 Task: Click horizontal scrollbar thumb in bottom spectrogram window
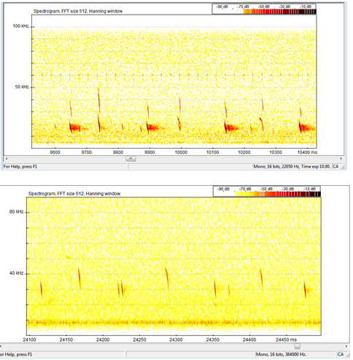(x=298, y=346)
